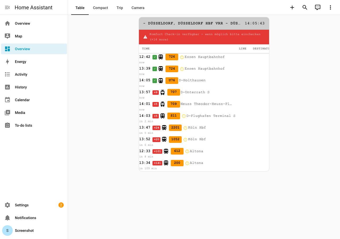The height and width of the screenshot is (239, 340).
Task: Open search with the magnifier icon
Action: tap(305, 7)
